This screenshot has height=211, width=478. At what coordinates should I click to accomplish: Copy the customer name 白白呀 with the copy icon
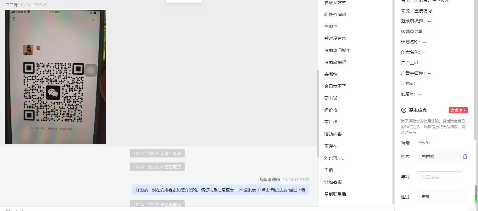[465, 157]
